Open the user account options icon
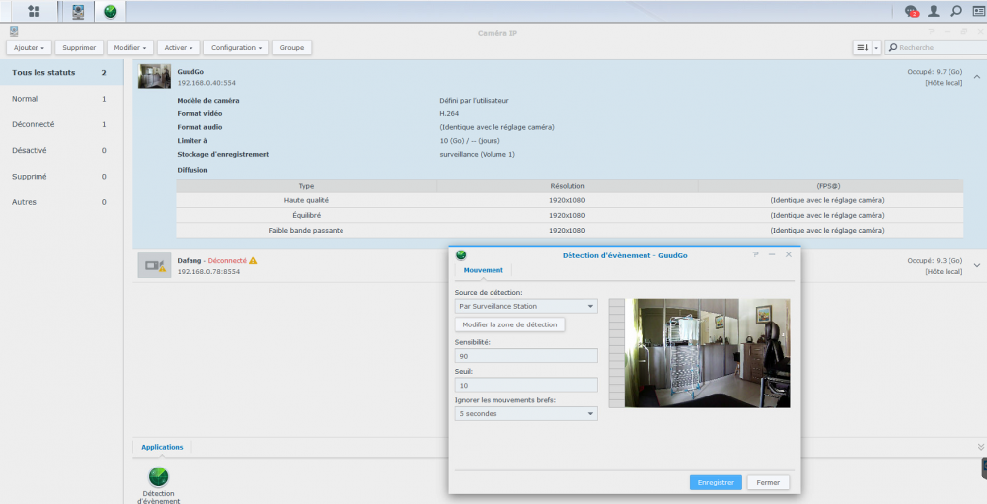Screen dimensions: 987x504 (x=934, y=11)
